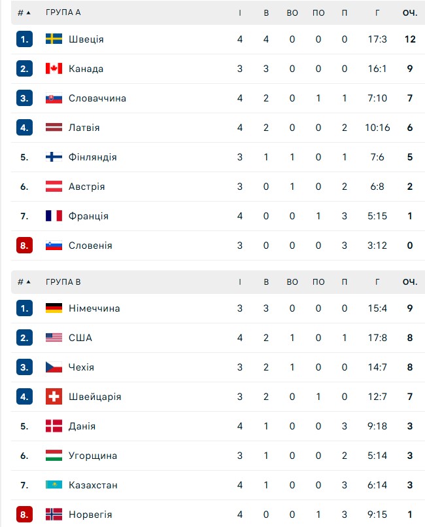This screenshot has height=527, width=425.
Task: Click the ГРУПА B header label
Action: 63,282
